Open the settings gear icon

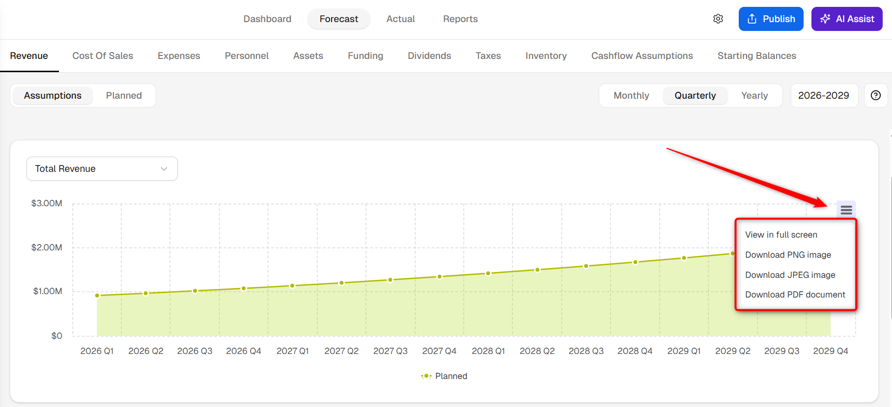click(718, 19)
